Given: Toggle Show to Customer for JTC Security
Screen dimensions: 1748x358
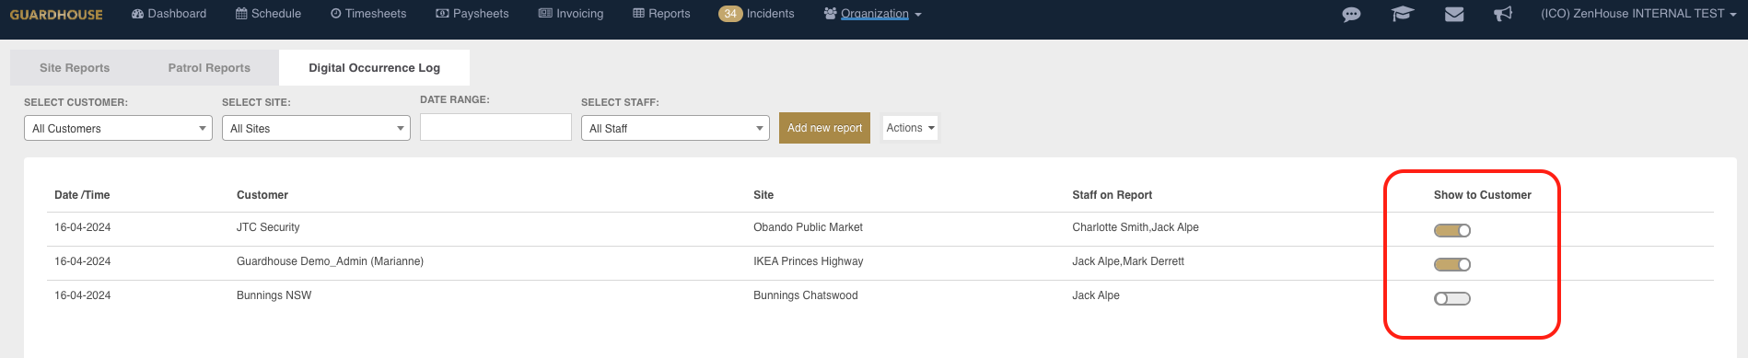Looking at the screenshot, I should click(x=1452, y=230).
